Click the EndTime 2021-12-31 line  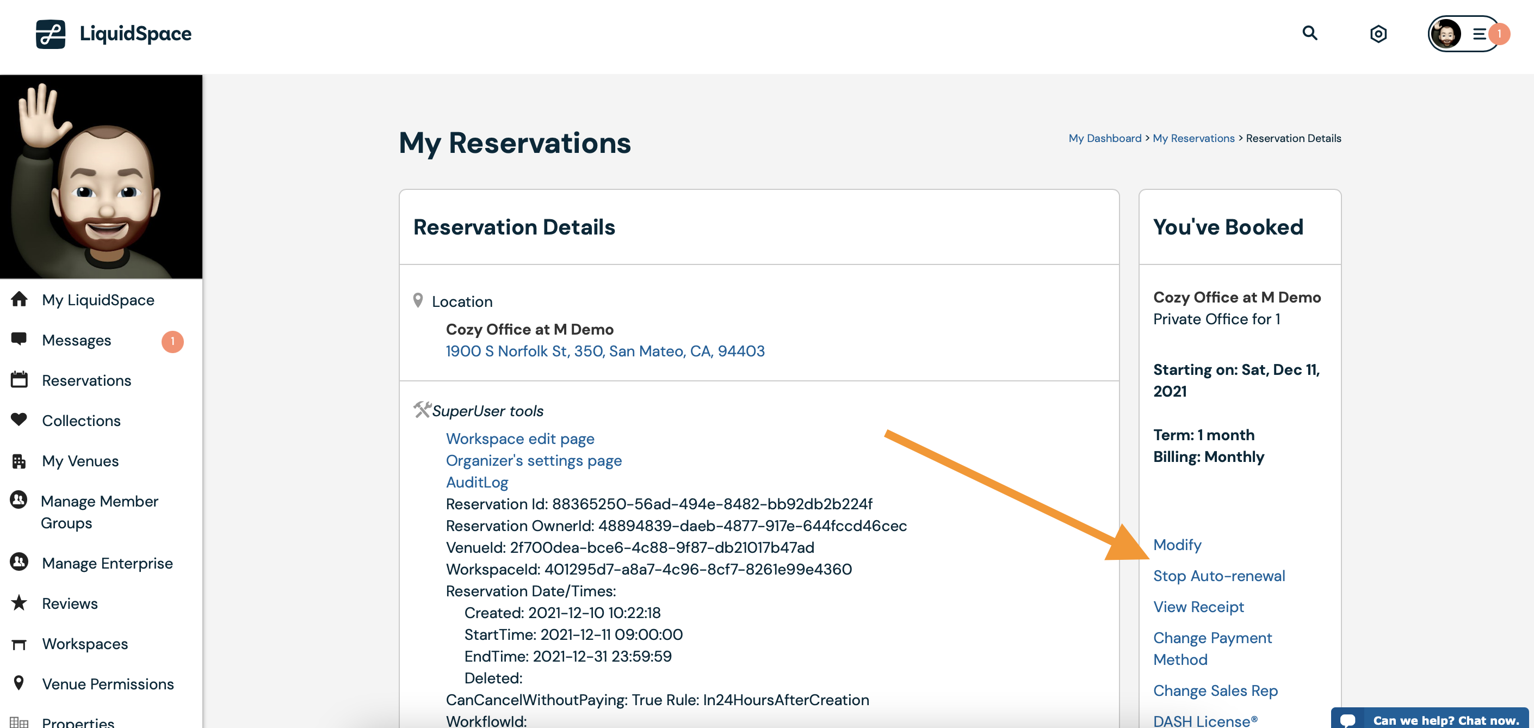568,657
